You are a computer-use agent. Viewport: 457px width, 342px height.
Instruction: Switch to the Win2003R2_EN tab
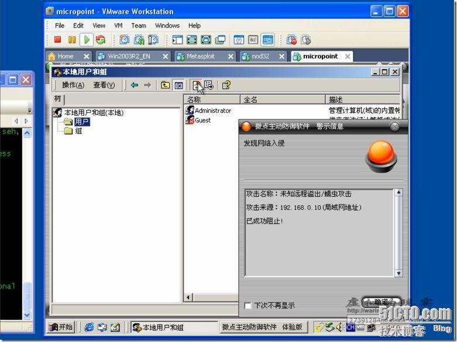(x=129, y=56)
